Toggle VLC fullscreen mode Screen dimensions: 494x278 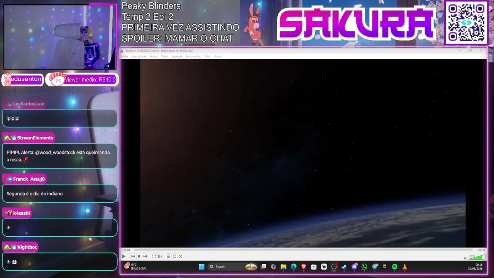(154, 256)
